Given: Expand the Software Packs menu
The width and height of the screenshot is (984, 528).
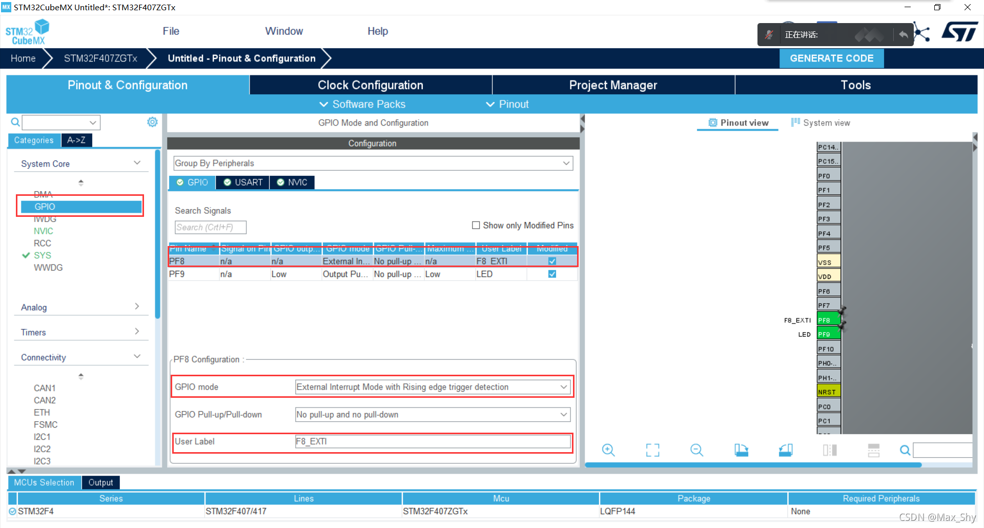Looking at the screenshot, I should pos(362,104).
